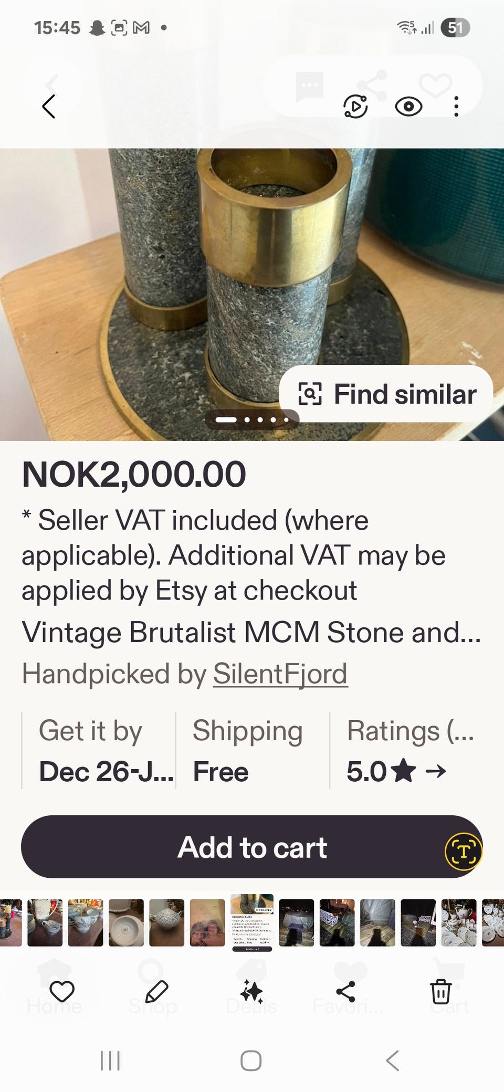The height and width of the screenshot is (1092, 504).
Task: Open Android recent apps button
Action: (x=110, y=1060)
